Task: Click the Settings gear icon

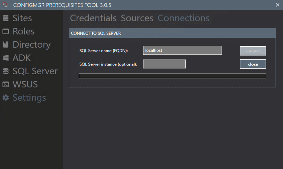Action: [x=6, y=98]
